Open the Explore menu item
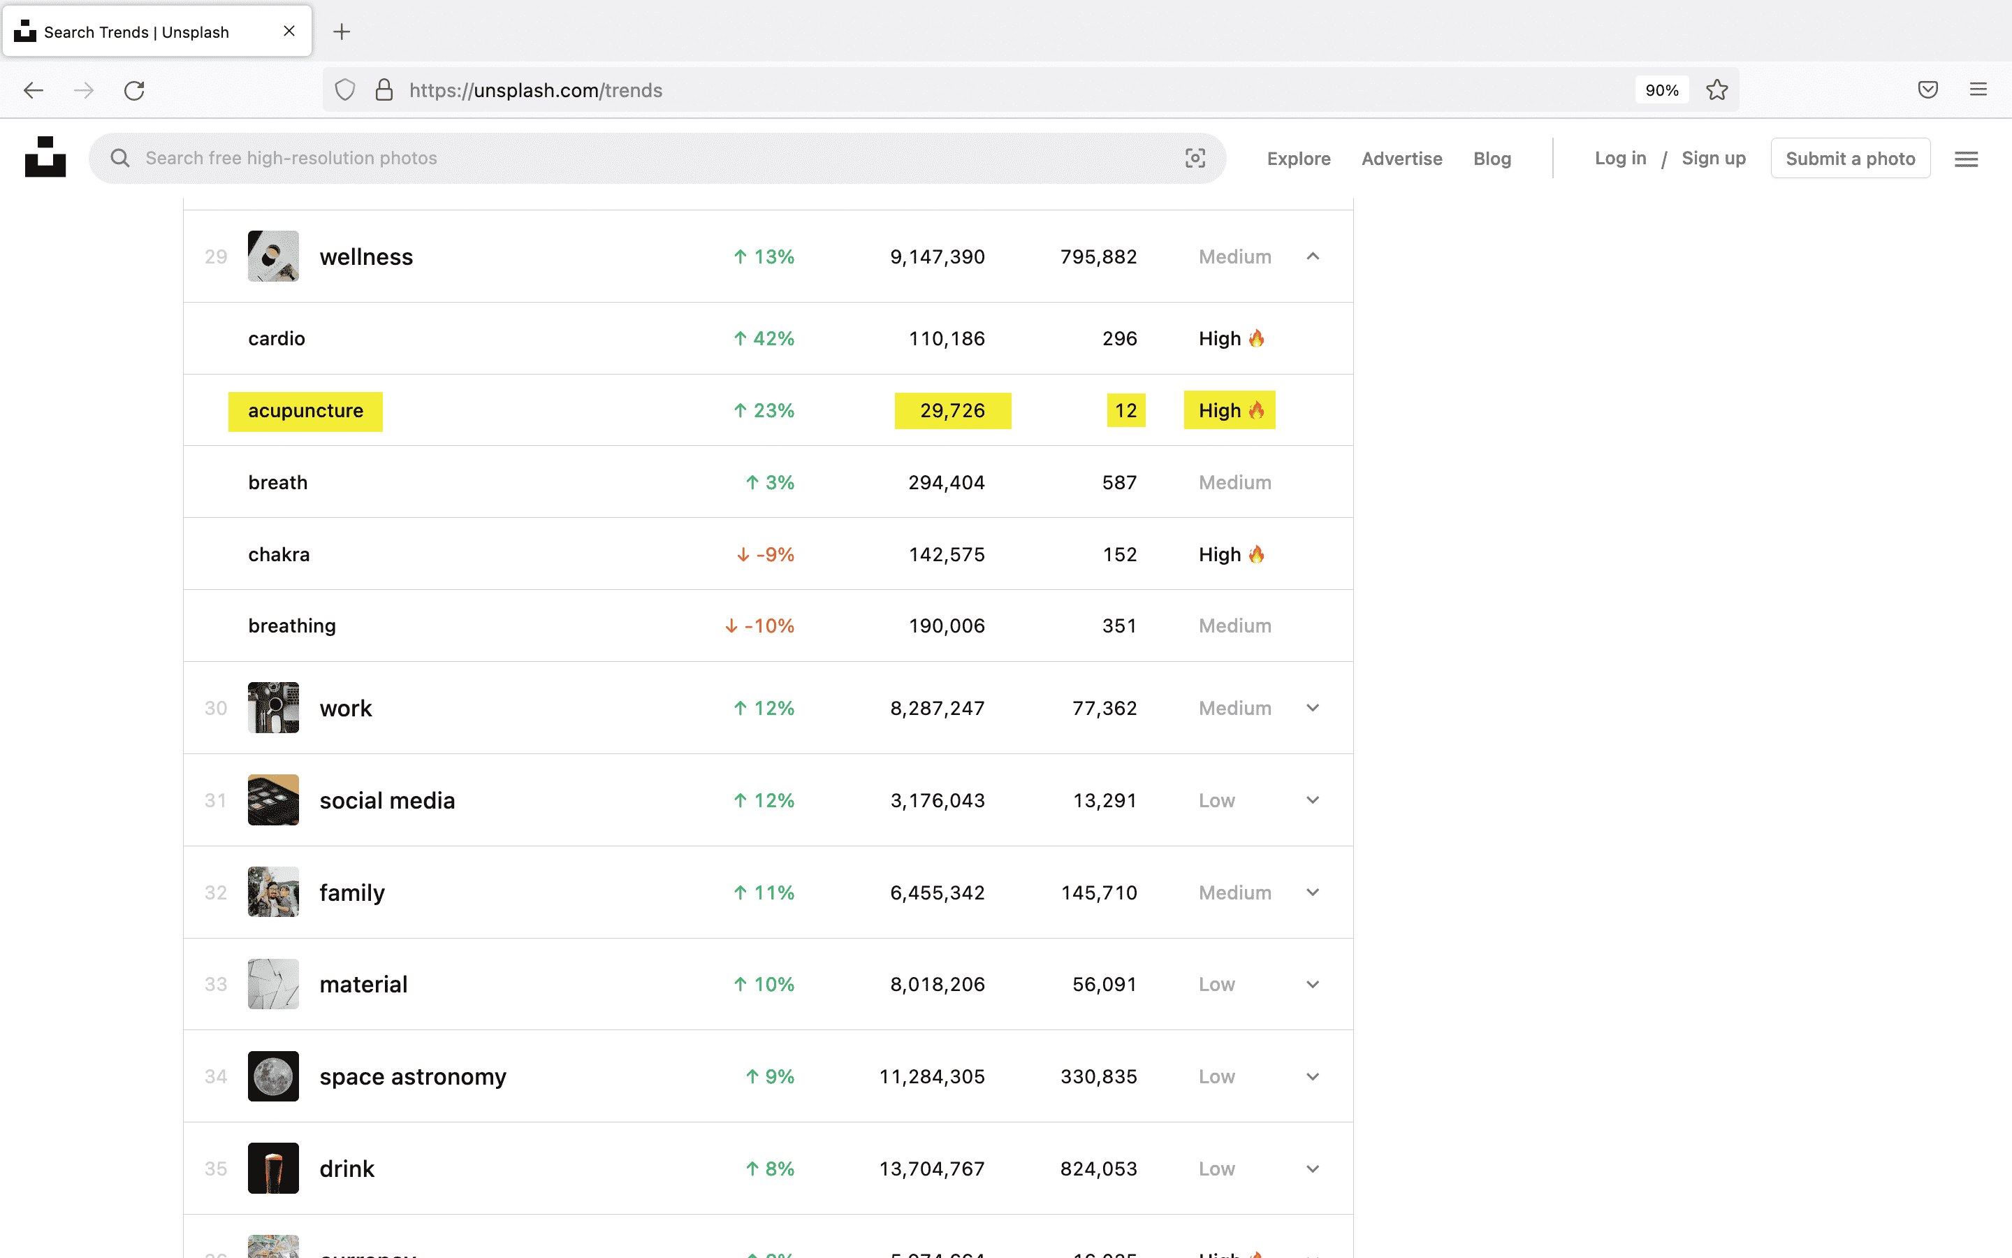This screenshot has height=1258, width=2012. click(x=1299, y=159)
